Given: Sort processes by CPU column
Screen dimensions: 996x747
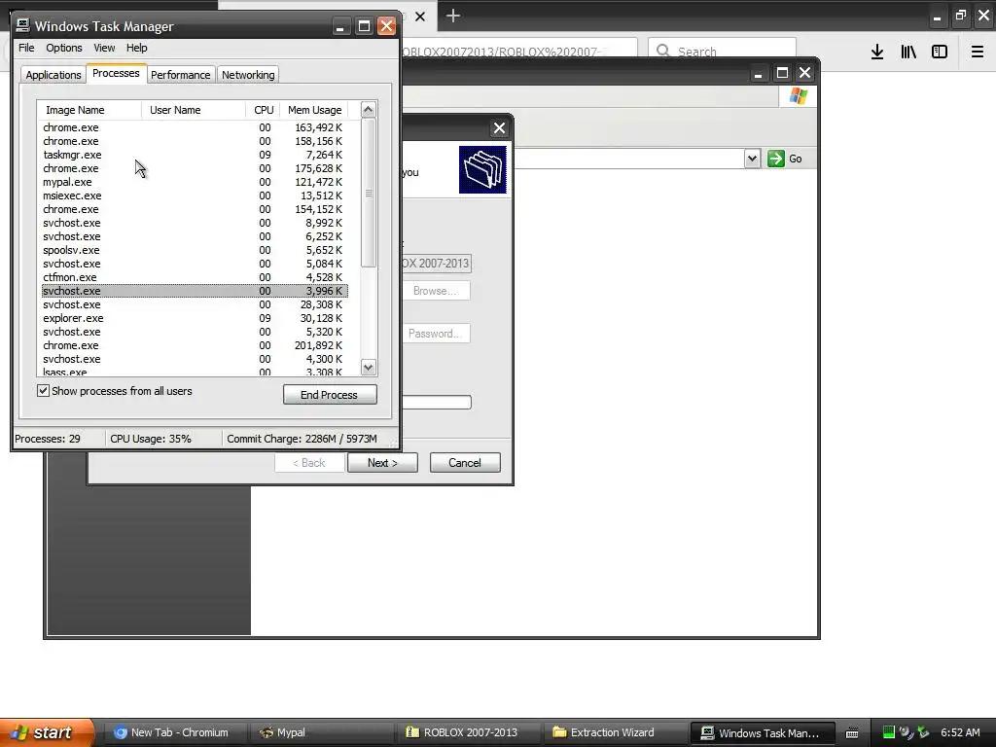Looking at the screenshot, I should [x=264, y=110].
